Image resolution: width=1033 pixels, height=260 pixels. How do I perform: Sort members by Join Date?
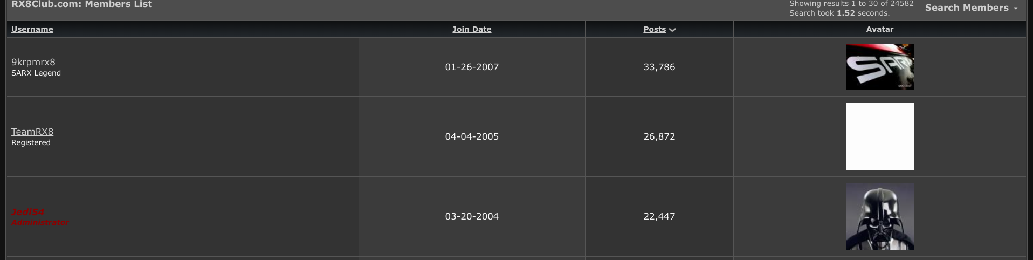tap(472, 29)
